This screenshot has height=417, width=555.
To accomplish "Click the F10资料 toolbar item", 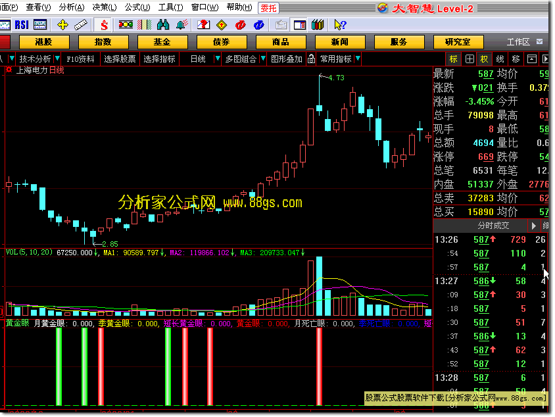I will [80, 59].
